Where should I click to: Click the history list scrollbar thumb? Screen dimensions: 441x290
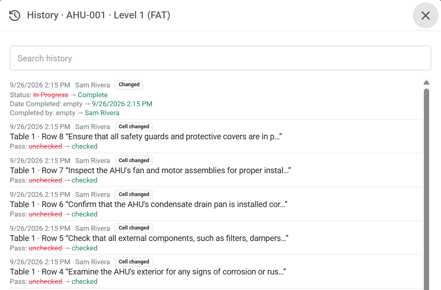[x=426, y=189]
